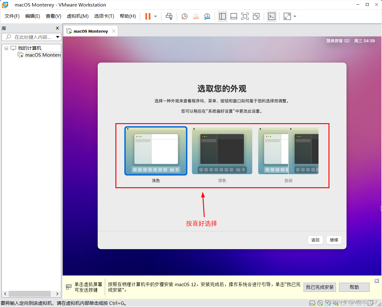Choose the 浅色 light appearance thumbnail
Viewport: 382px width, 307px height.
156,151
